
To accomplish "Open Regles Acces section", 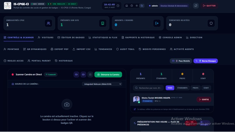I will click(13, 61).
